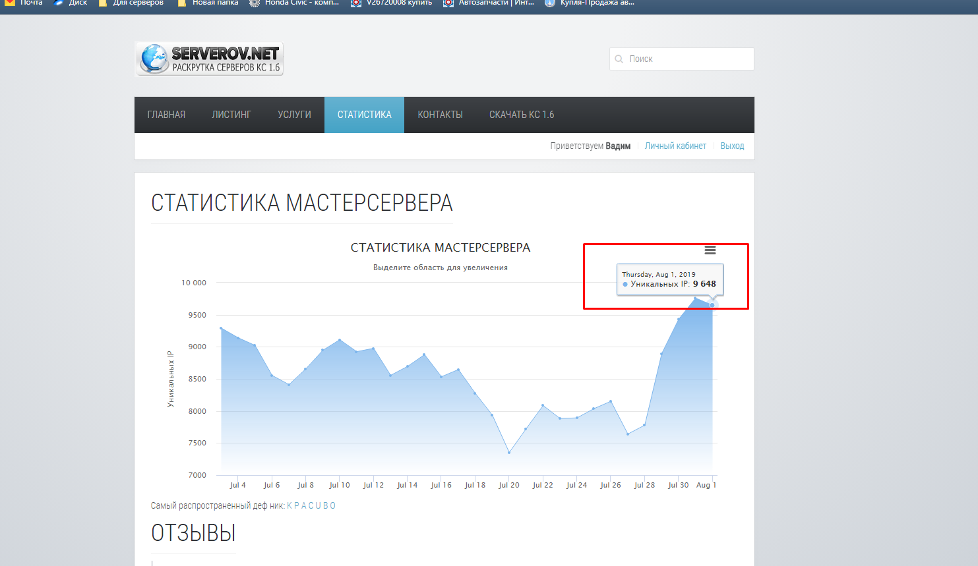Screen dimensions: 978x566
Task: Click the SERVEROV.NET site logo
Action: (x=209, y=59)
